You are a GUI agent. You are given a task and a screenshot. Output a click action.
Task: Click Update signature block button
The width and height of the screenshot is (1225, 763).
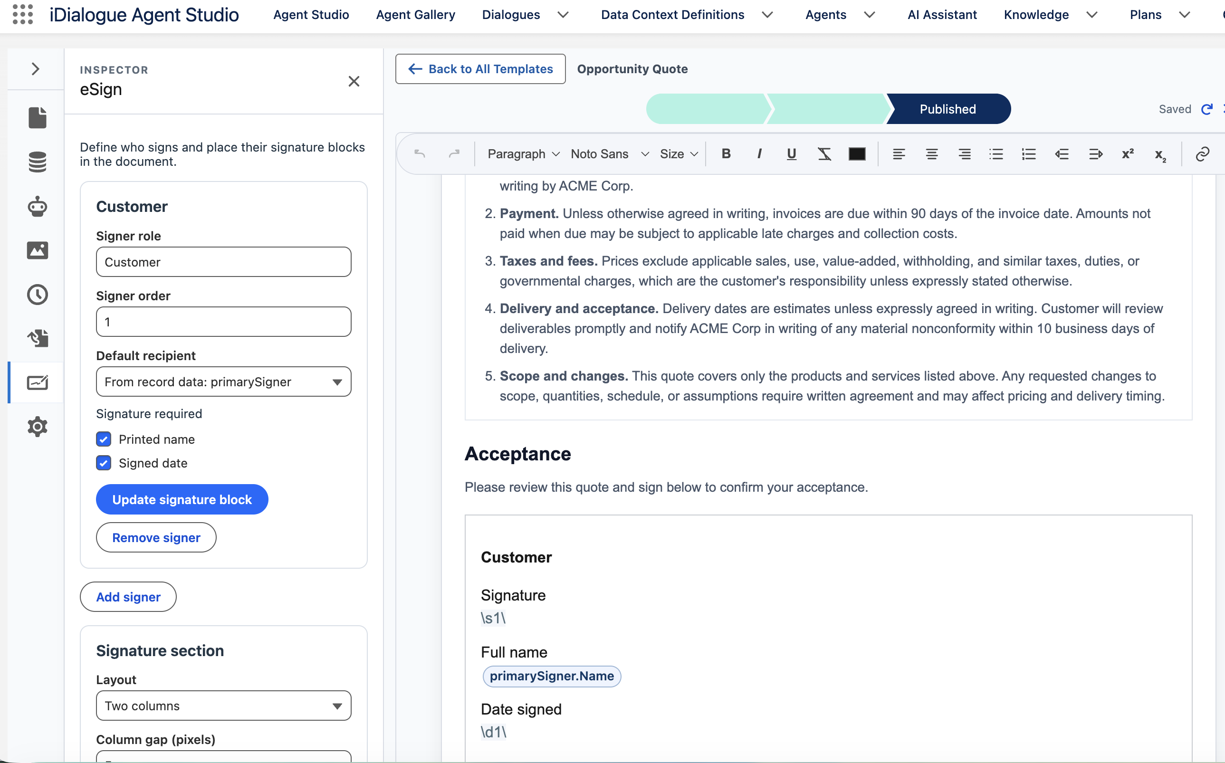(x=182, y=500)
